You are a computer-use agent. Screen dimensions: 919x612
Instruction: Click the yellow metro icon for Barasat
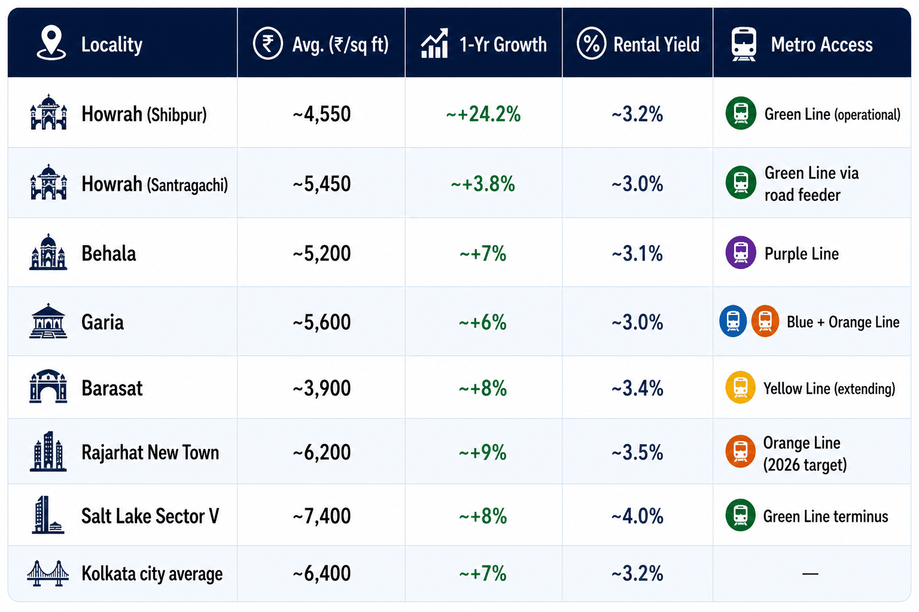pos(741,388)
